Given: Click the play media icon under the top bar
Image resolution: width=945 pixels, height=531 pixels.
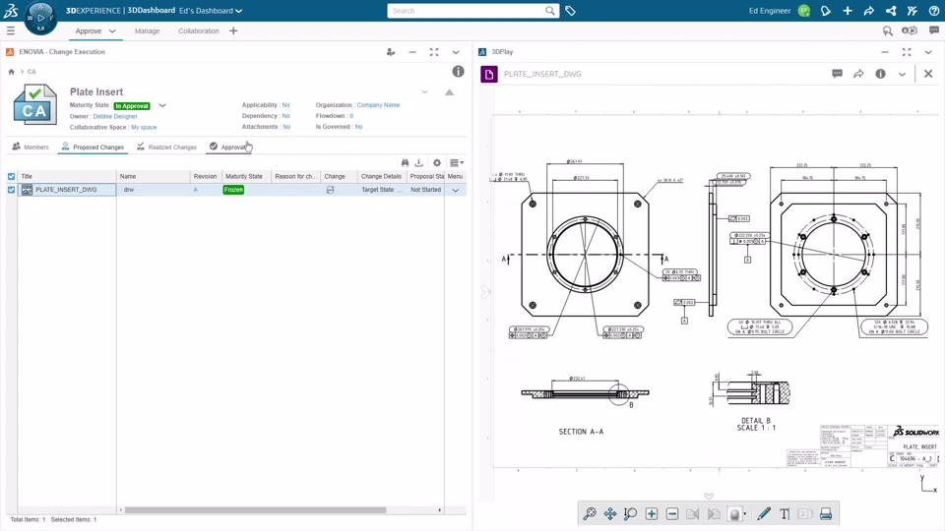Looking at the screenshot, I should [910, 30].
